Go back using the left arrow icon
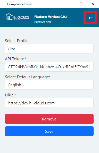Screen dimensions: 99x153 click(90, 18)
